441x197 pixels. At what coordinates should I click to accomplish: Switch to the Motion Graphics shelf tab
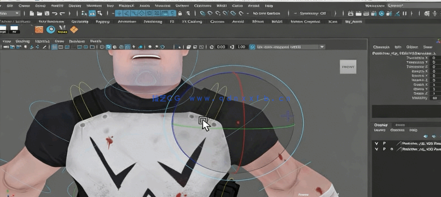304,21
